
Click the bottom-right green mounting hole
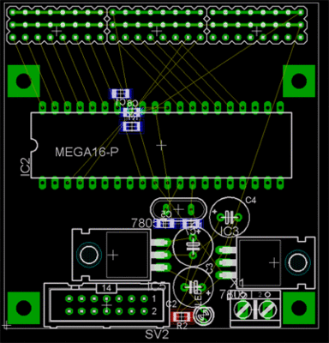coord(299,308)
